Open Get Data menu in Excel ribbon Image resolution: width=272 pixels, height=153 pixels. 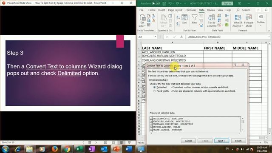click(x=142, y=21)
